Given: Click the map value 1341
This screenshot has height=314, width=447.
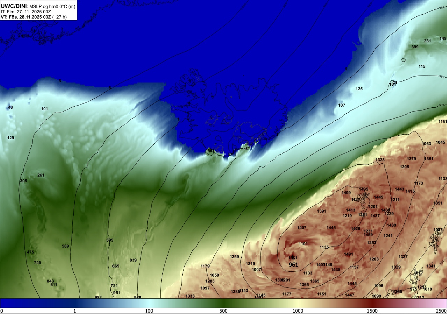Looking at the screenshot, I should tap(431, 266).
